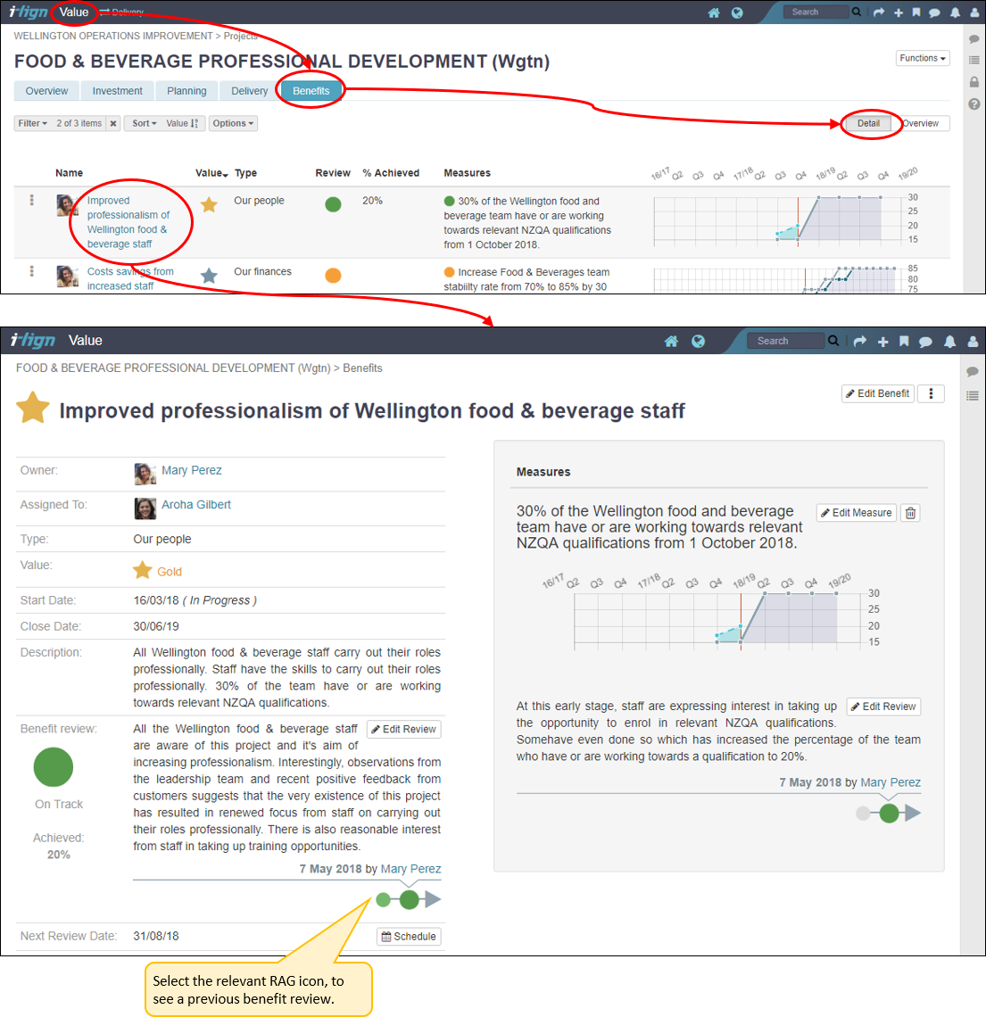
Task: Click home icon in lower window header
Action: 671,341
